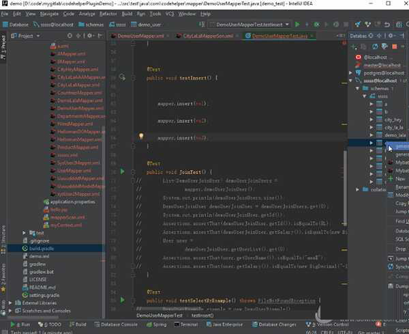The image size is (409, 334).
Task: Expand the city_hey table node
Action: [372, 120]
